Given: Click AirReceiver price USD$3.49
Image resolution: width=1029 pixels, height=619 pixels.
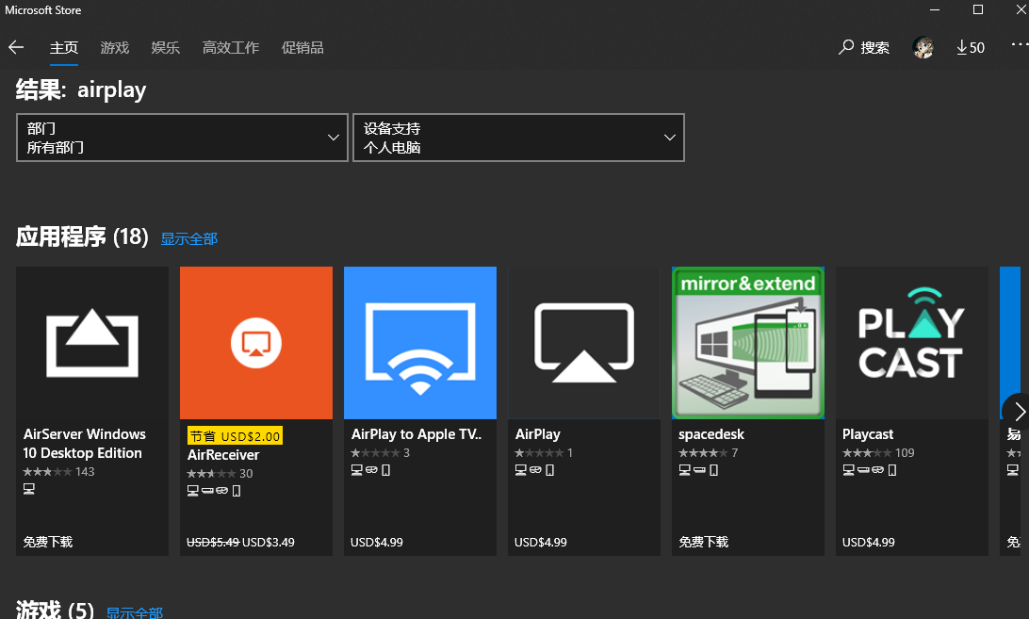Looking at the screenshot, I should (269, 542).
